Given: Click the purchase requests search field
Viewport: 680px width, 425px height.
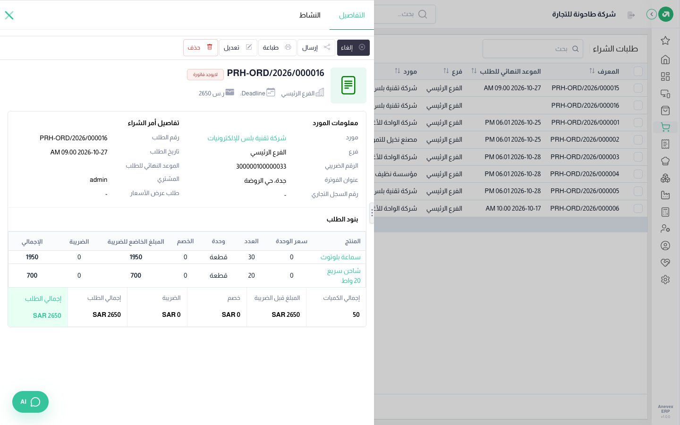Looking at the screenshot, I should tap(533, 49).
